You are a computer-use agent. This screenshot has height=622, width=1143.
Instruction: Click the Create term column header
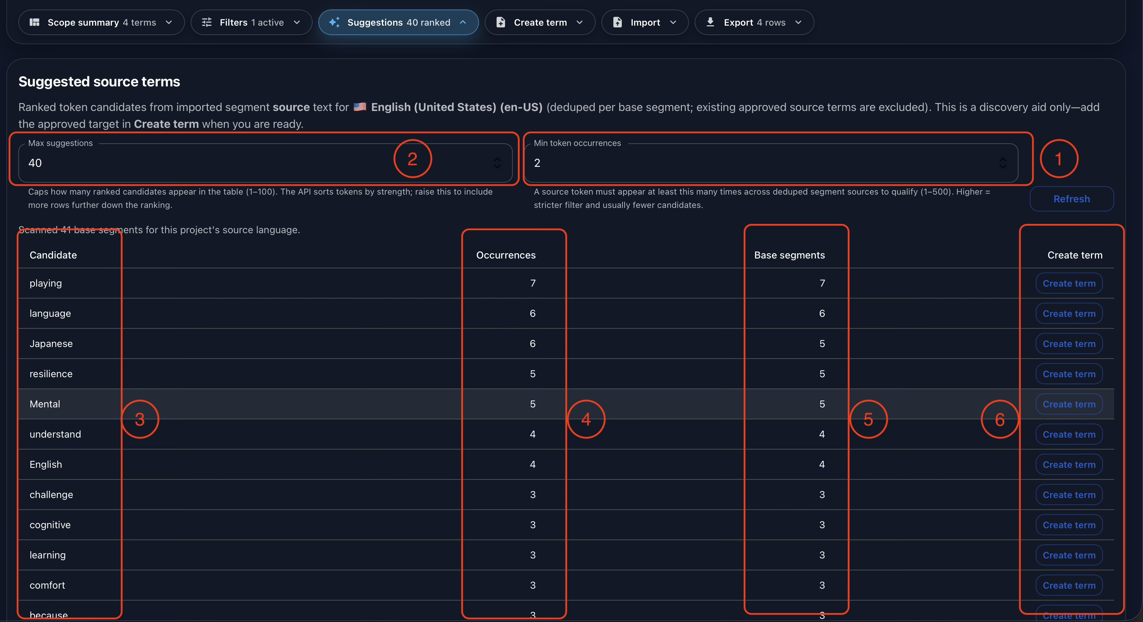(1075, 255)
